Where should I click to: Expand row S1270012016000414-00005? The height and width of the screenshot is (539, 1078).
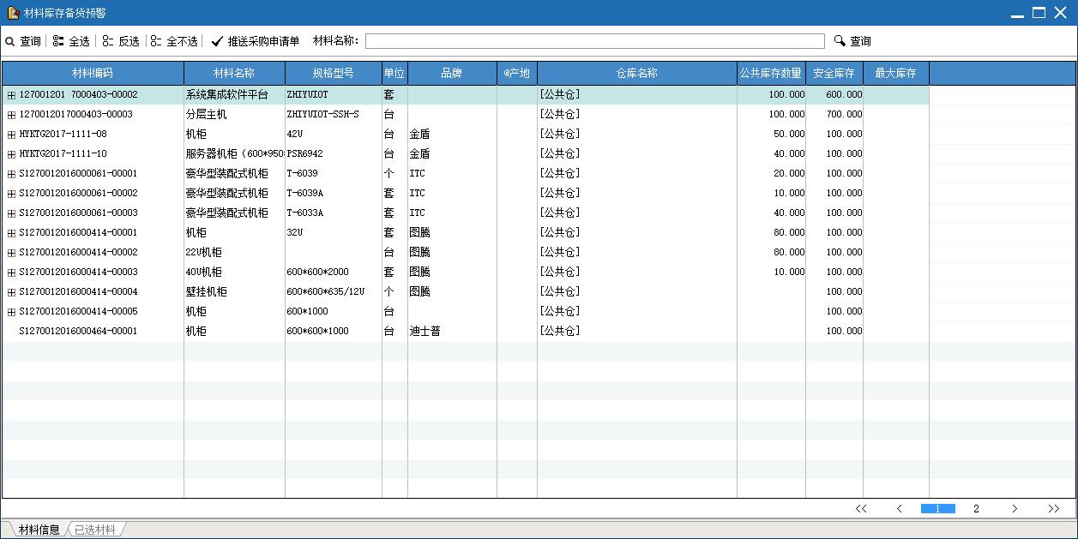click(x=11, y=312)
